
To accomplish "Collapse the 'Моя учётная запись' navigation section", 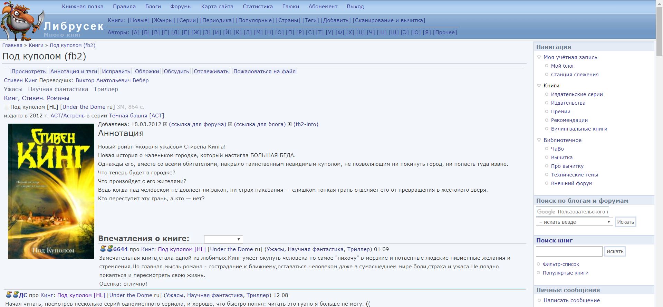I will tap(539, 57).
